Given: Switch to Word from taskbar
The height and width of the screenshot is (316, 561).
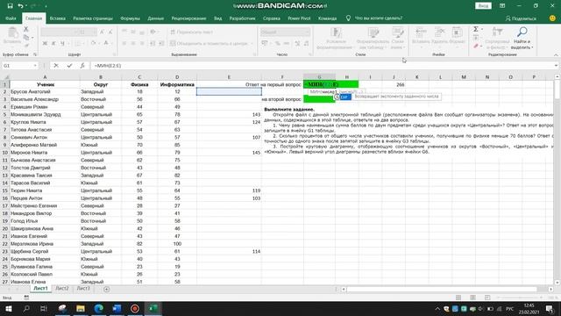Looking at the screenshot, I should [117, 308].
